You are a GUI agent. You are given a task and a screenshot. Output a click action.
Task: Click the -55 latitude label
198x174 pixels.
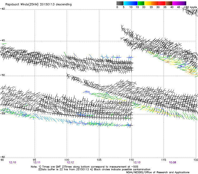click(2, 113)
